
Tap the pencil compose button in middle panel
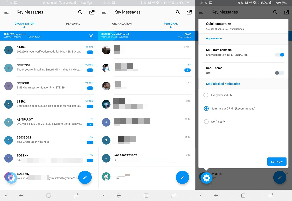[182, 177]
